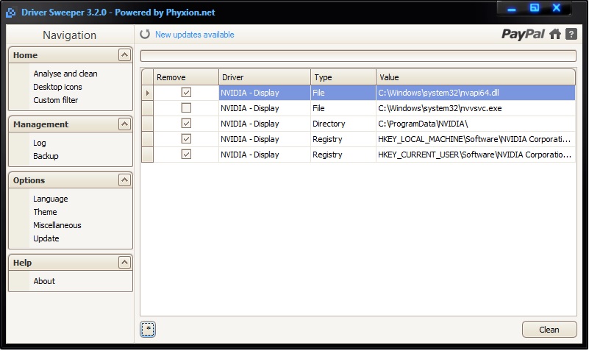Click NVIDIA - Display in nvvsvc.exe row
Image resolution: width=589 pixels, height=351 pixels.
(265, 108)
